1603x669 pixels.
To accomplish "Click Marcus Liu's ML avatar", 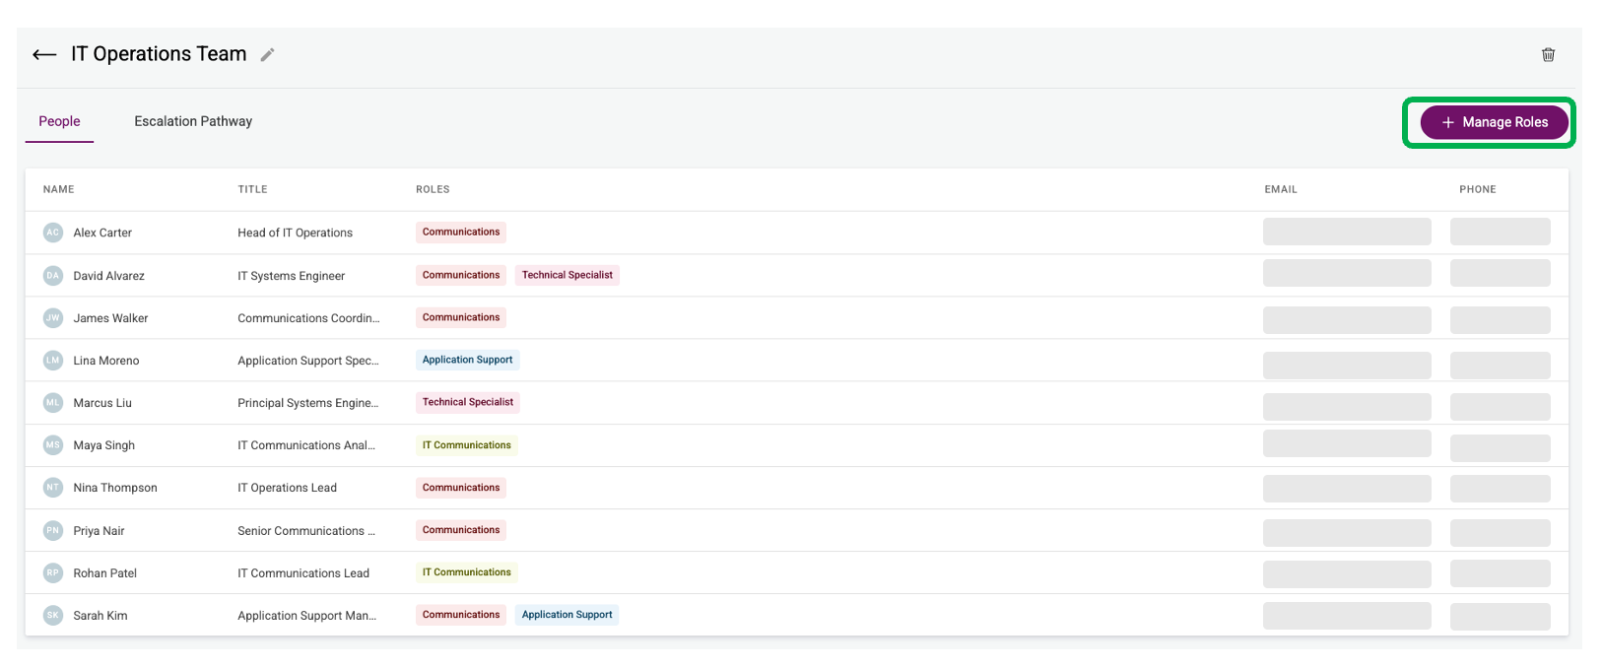I will [x=53, y=403].
